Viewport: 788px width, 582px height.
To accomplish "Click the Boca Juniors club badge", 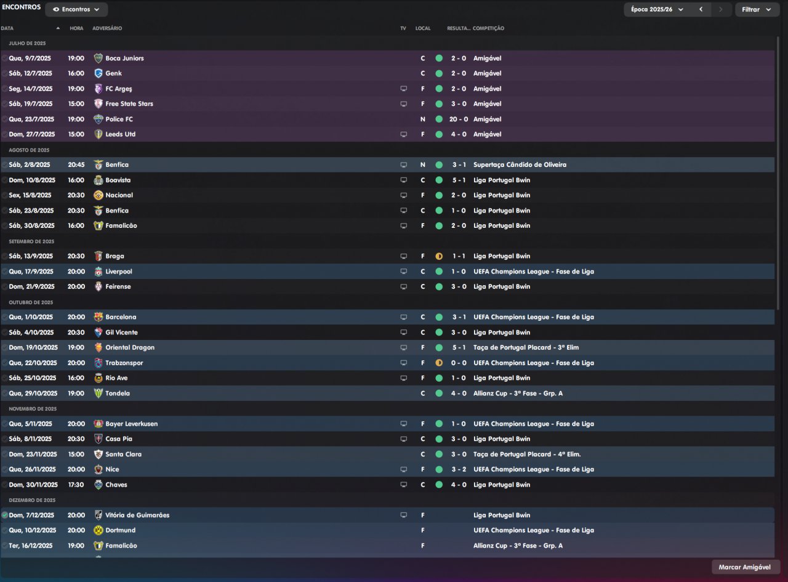I will 98,59.
